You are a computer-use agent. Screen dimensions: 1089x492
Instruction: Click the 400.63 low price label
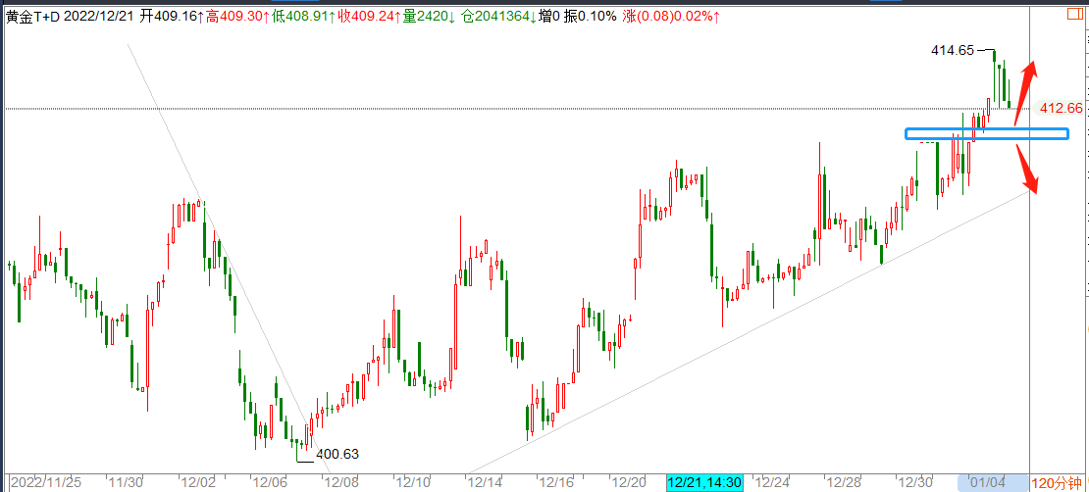tap(337, 455)
